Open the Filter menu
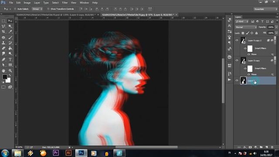The height and width of the screenshot is (157, 279). [65, 3]
